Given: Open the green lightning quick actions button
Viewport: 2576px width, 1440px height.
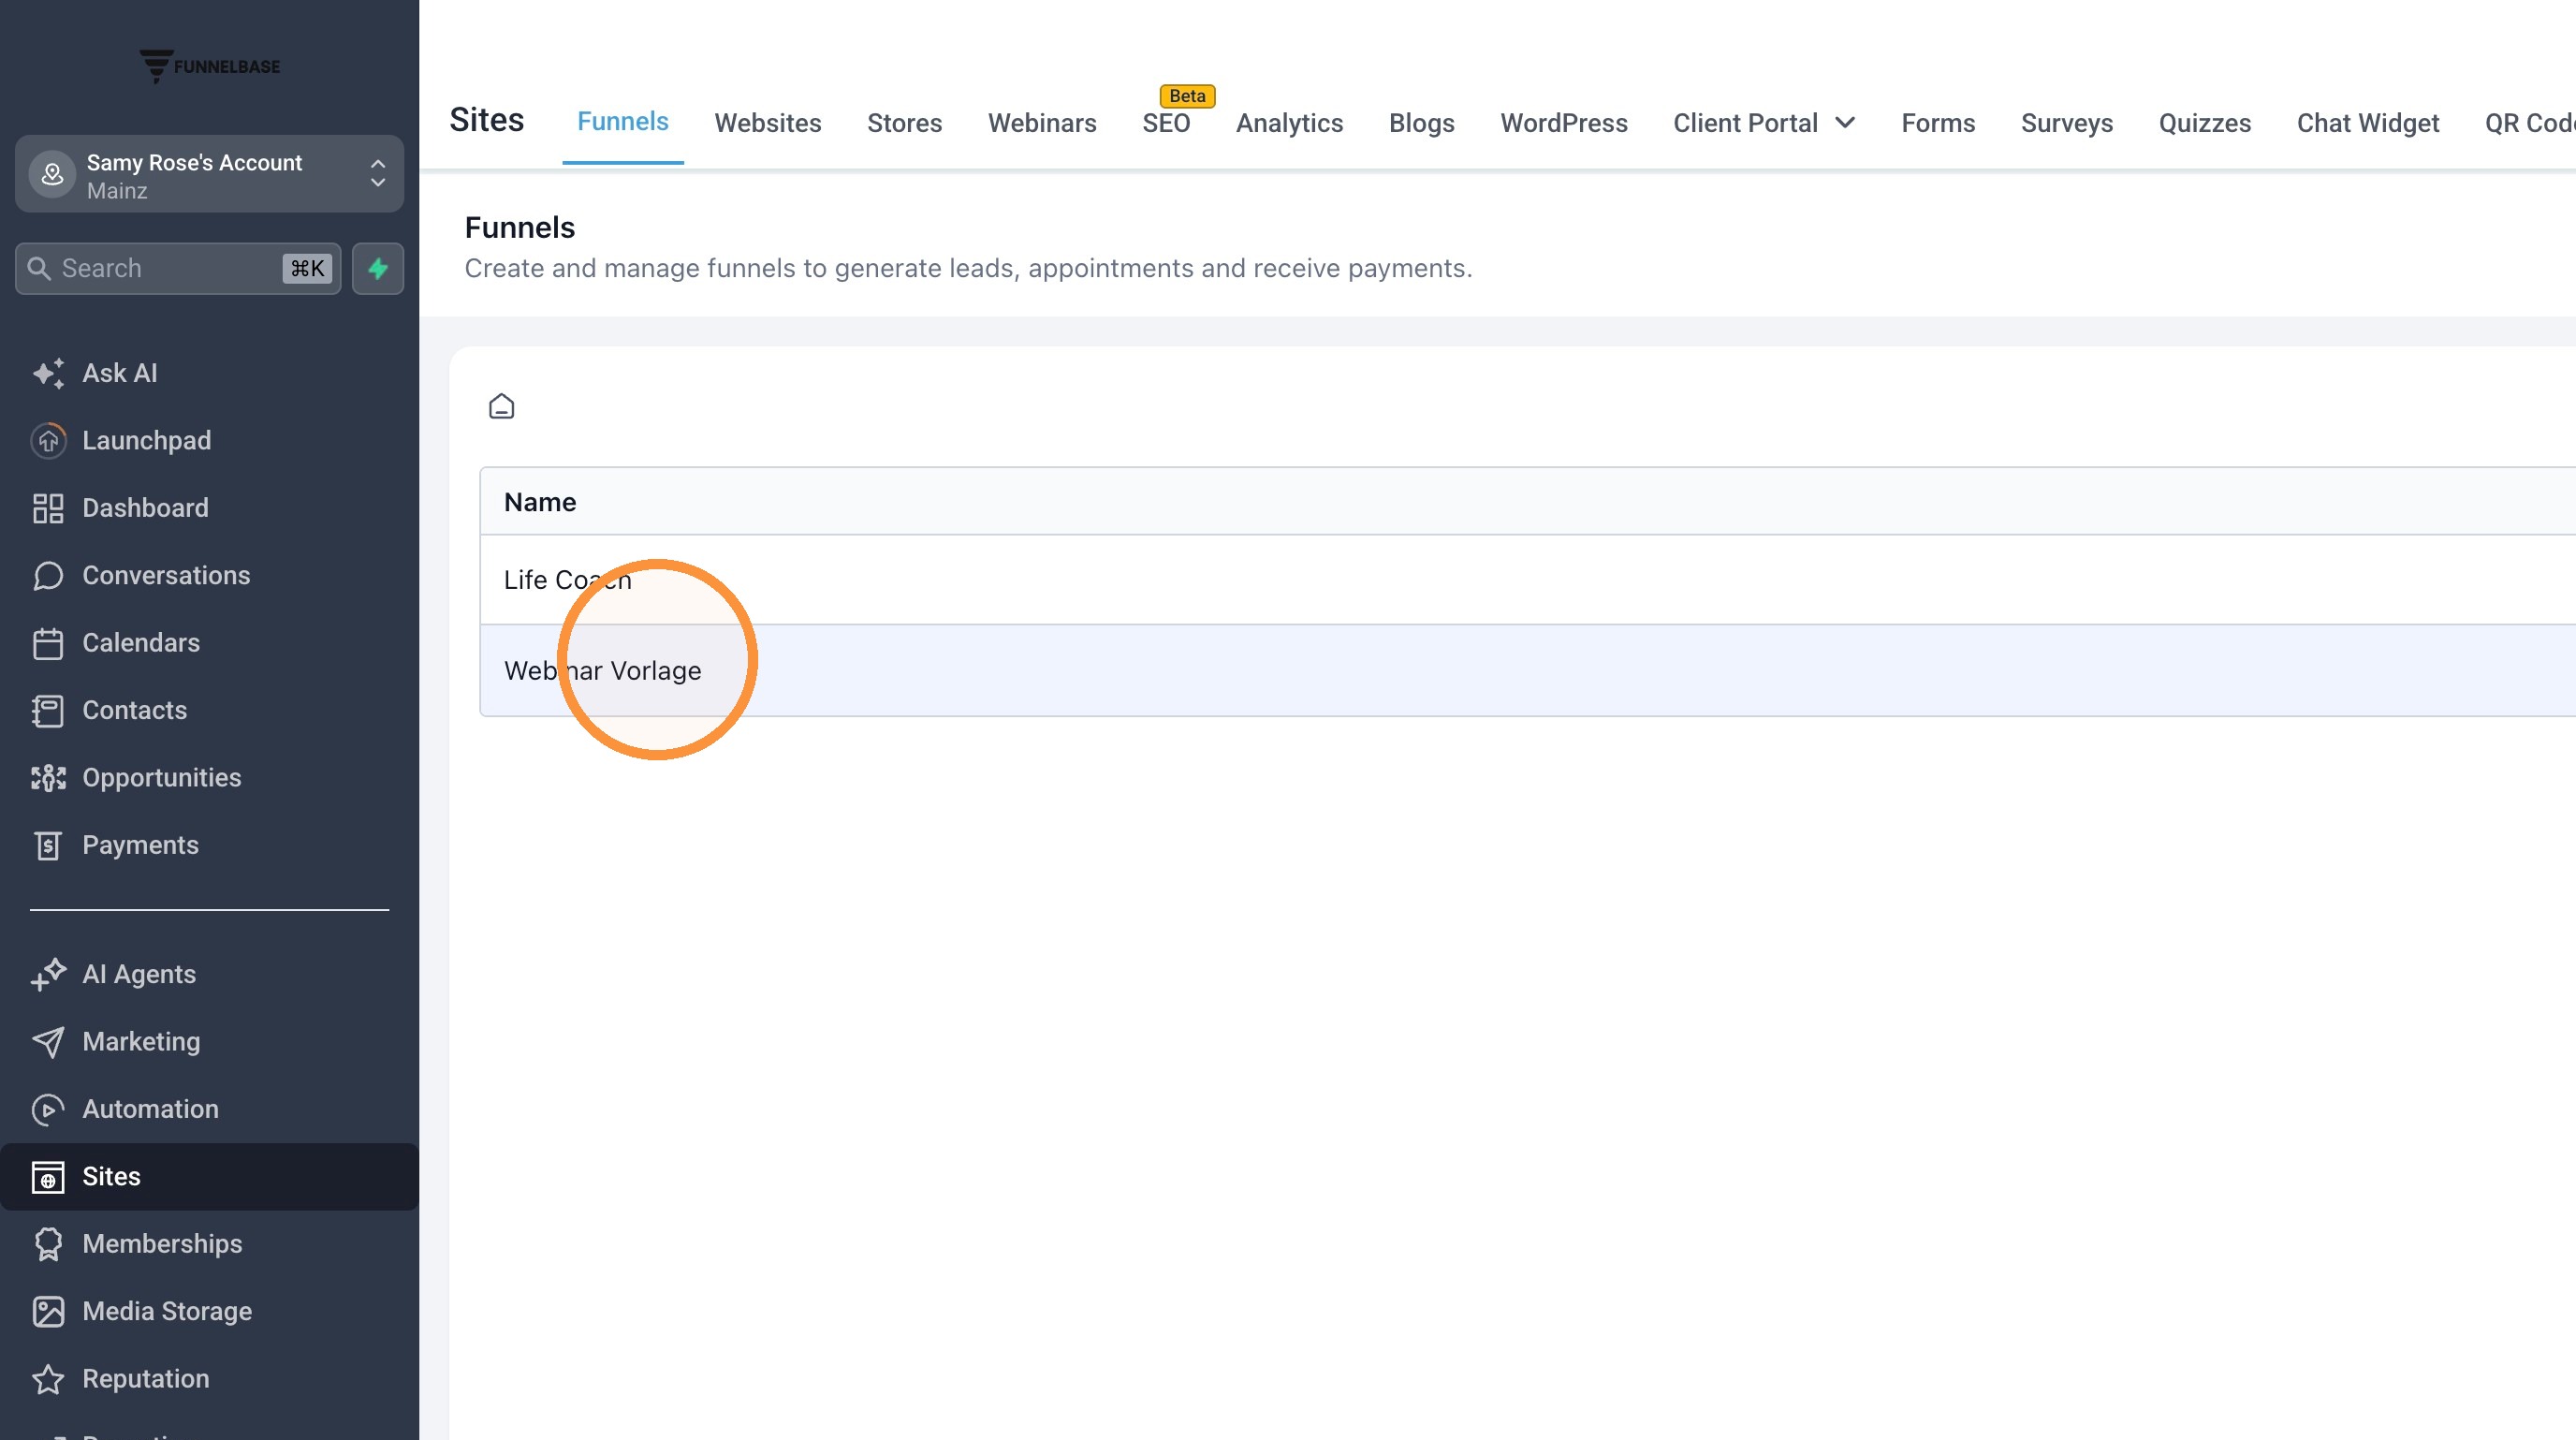Looking at the screenshot, I should [x=378, y=268].
